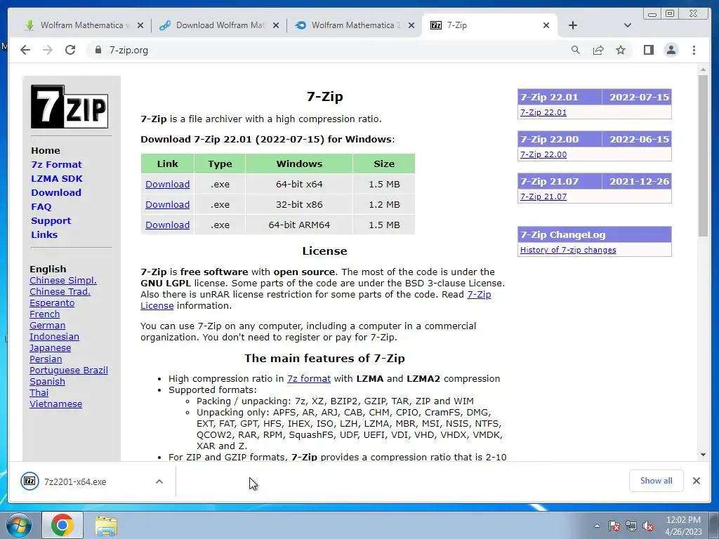
Task: Click the lock icon in the address bar
Action: pyautogui.click(x=98, y=50)
